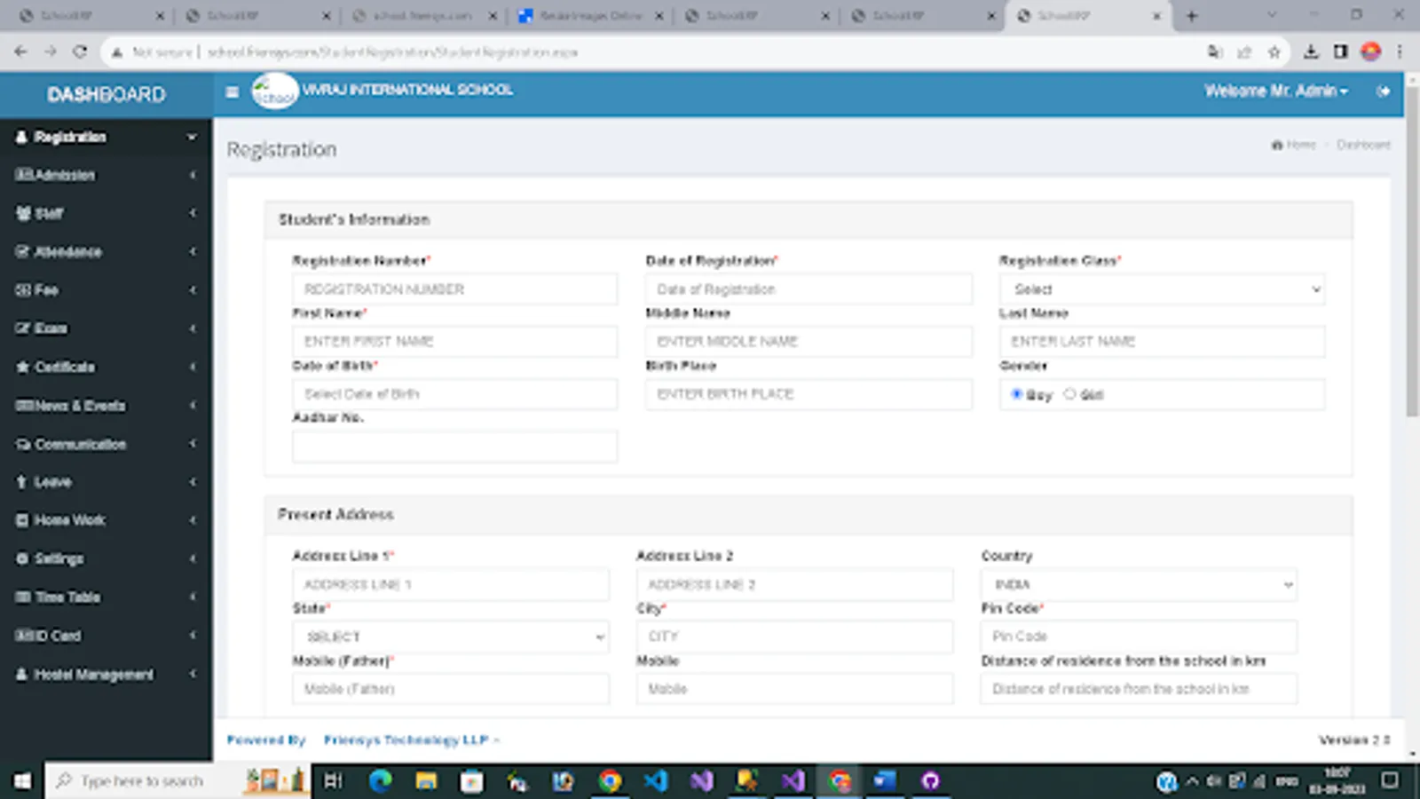The image size is (1420, 799).
Task: Click the Staff group icon in sidebar
Action: 24,213
